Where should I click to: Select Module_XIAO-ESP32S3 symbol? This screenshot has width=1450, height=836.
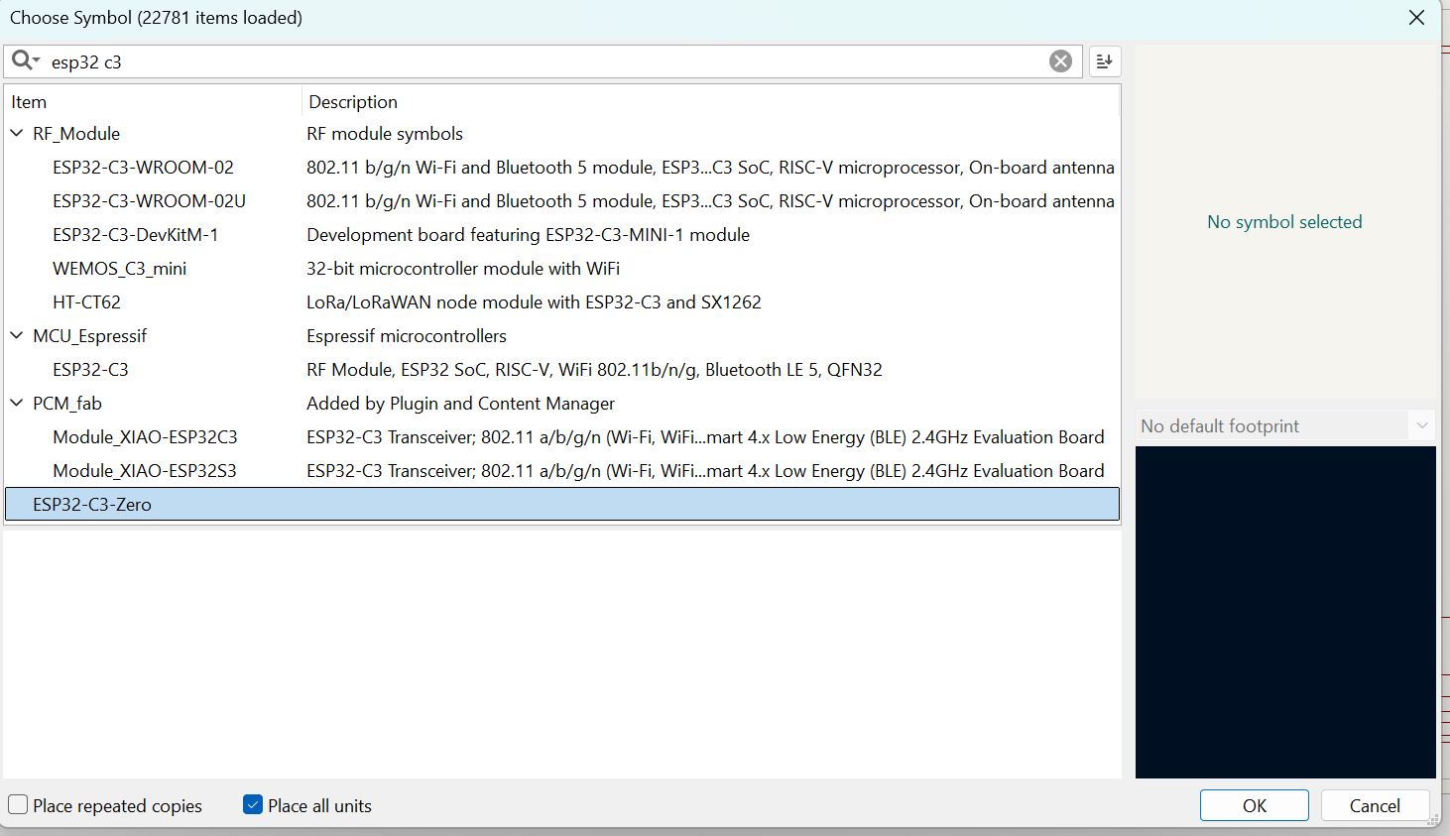click(x=145, y=471)
